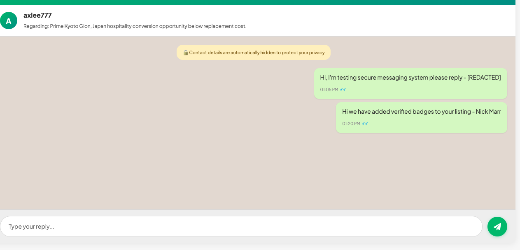The image size is (520, 250).
Task: Select the "added verified badges" message bubble
Action: click(x=422, y=117)
